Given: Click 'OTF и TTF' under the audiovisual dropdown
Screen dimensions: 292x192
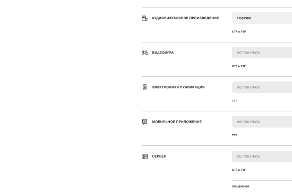Looking at the screenshot, I should pos(239,32).
